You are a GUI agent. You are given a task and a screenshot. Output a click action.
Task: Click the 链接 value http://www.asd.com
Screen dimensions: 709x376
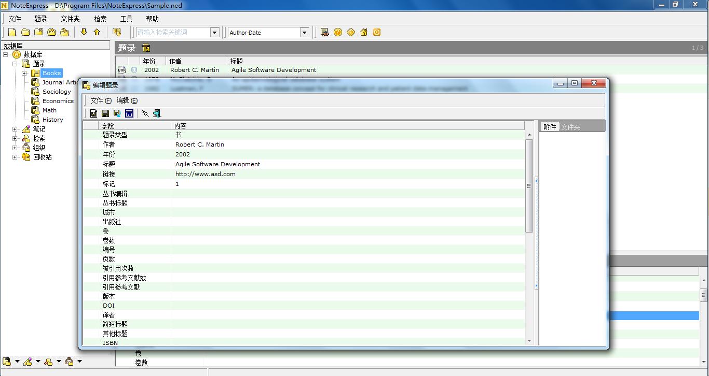(x=206, y=174)
